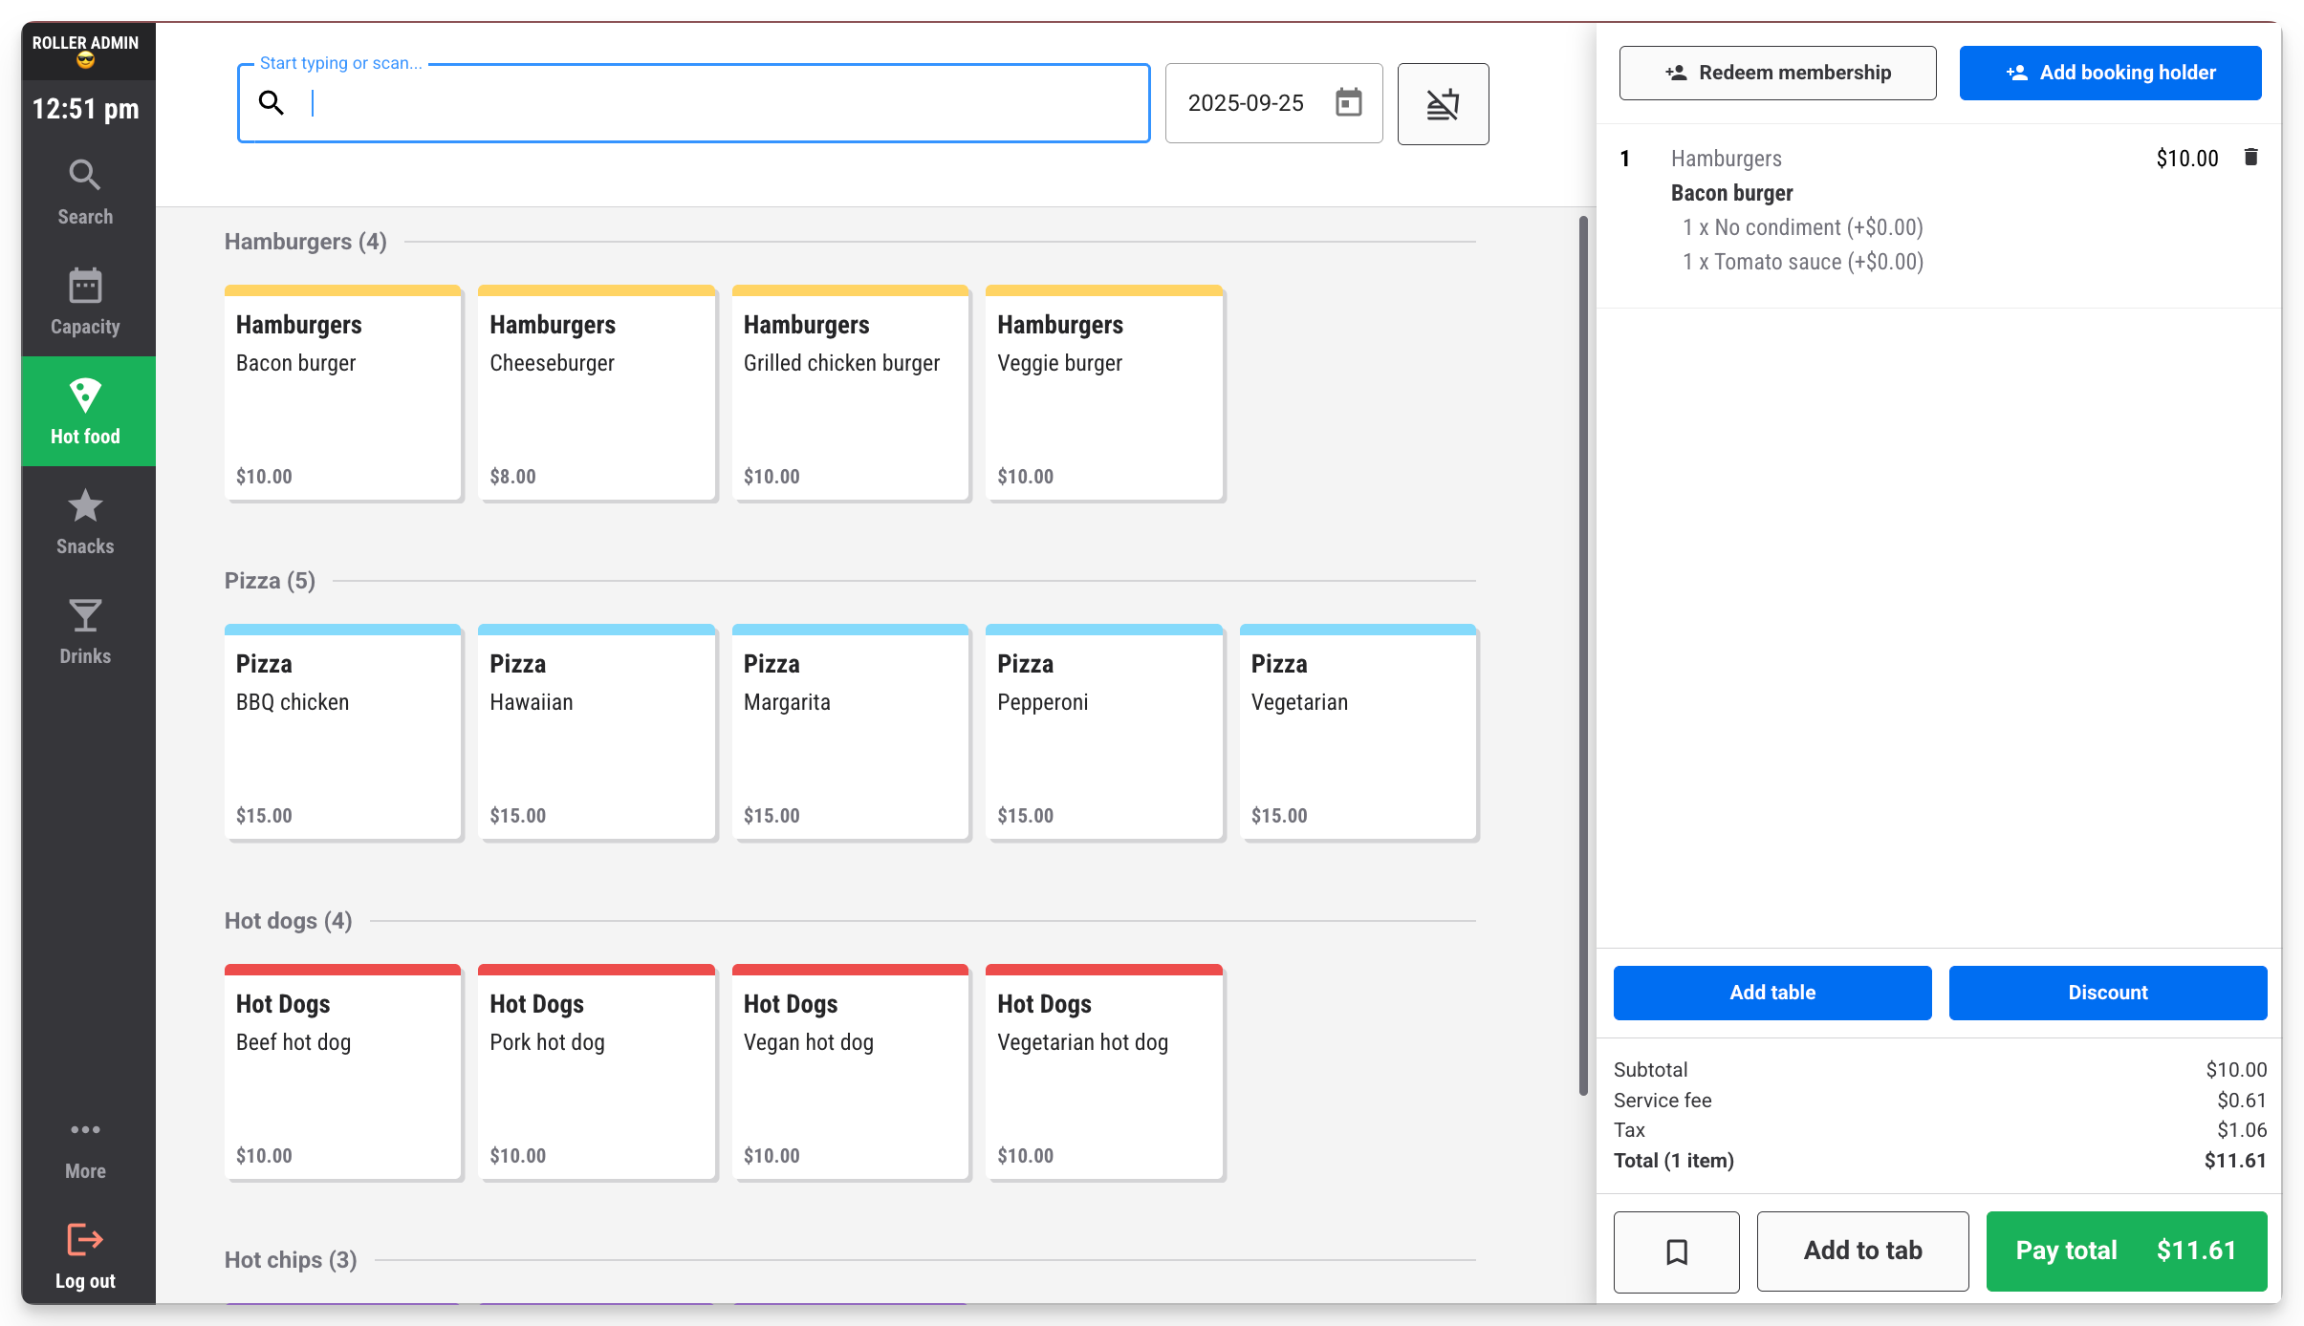
Task: Add Cheeseburger to the order
Action: click(x=597, y=394)
